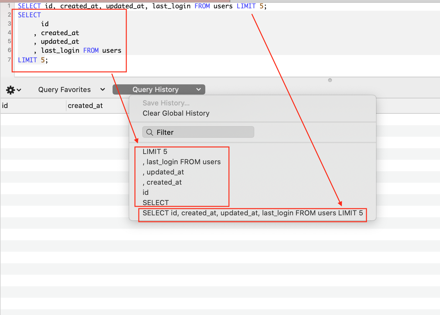Select the Save History... menu item
This screenshot has width=440, height=315.
tap(166, 103)
